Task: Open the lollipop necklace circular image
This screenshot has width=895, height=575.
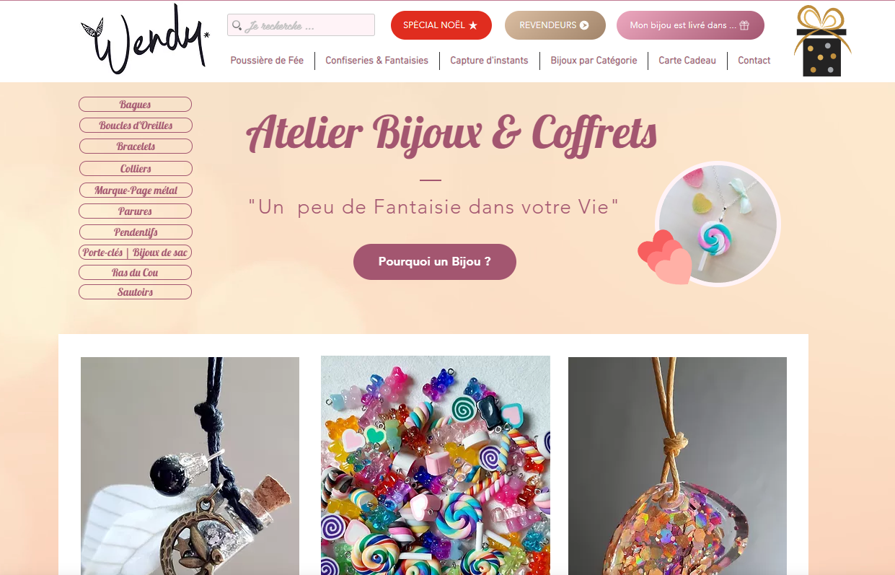Action: (718, 224)
